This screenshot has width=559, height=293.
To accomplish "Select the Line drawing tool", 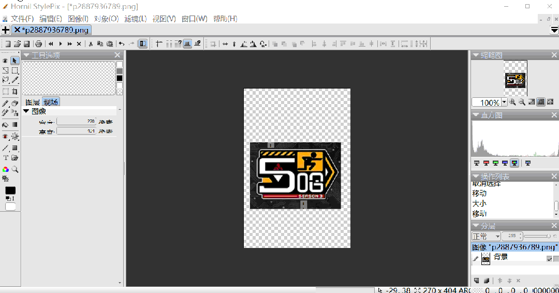I will pos(5,148).
